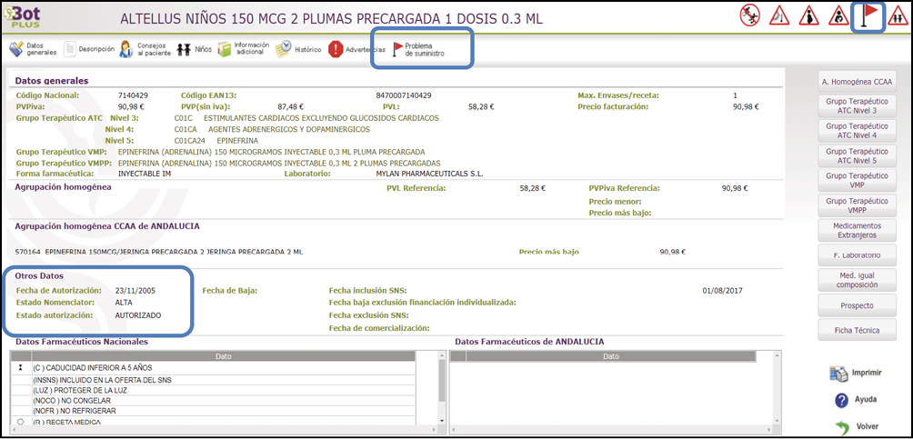The image size is (913, 439).
Task: Open Ayuda help
Action: (x=856, y=400)
